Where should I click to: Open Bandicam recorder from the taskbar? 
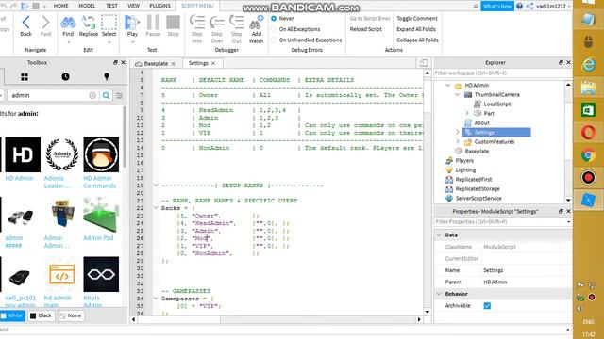pos(588,178)
